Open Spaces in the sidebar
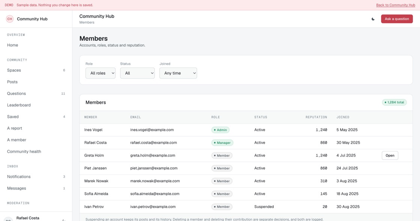 point(36,70)
